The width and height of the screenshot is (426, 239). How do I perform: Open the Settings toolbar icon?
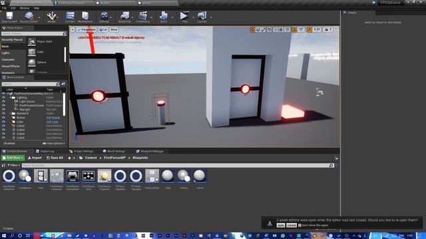(104, 16)
